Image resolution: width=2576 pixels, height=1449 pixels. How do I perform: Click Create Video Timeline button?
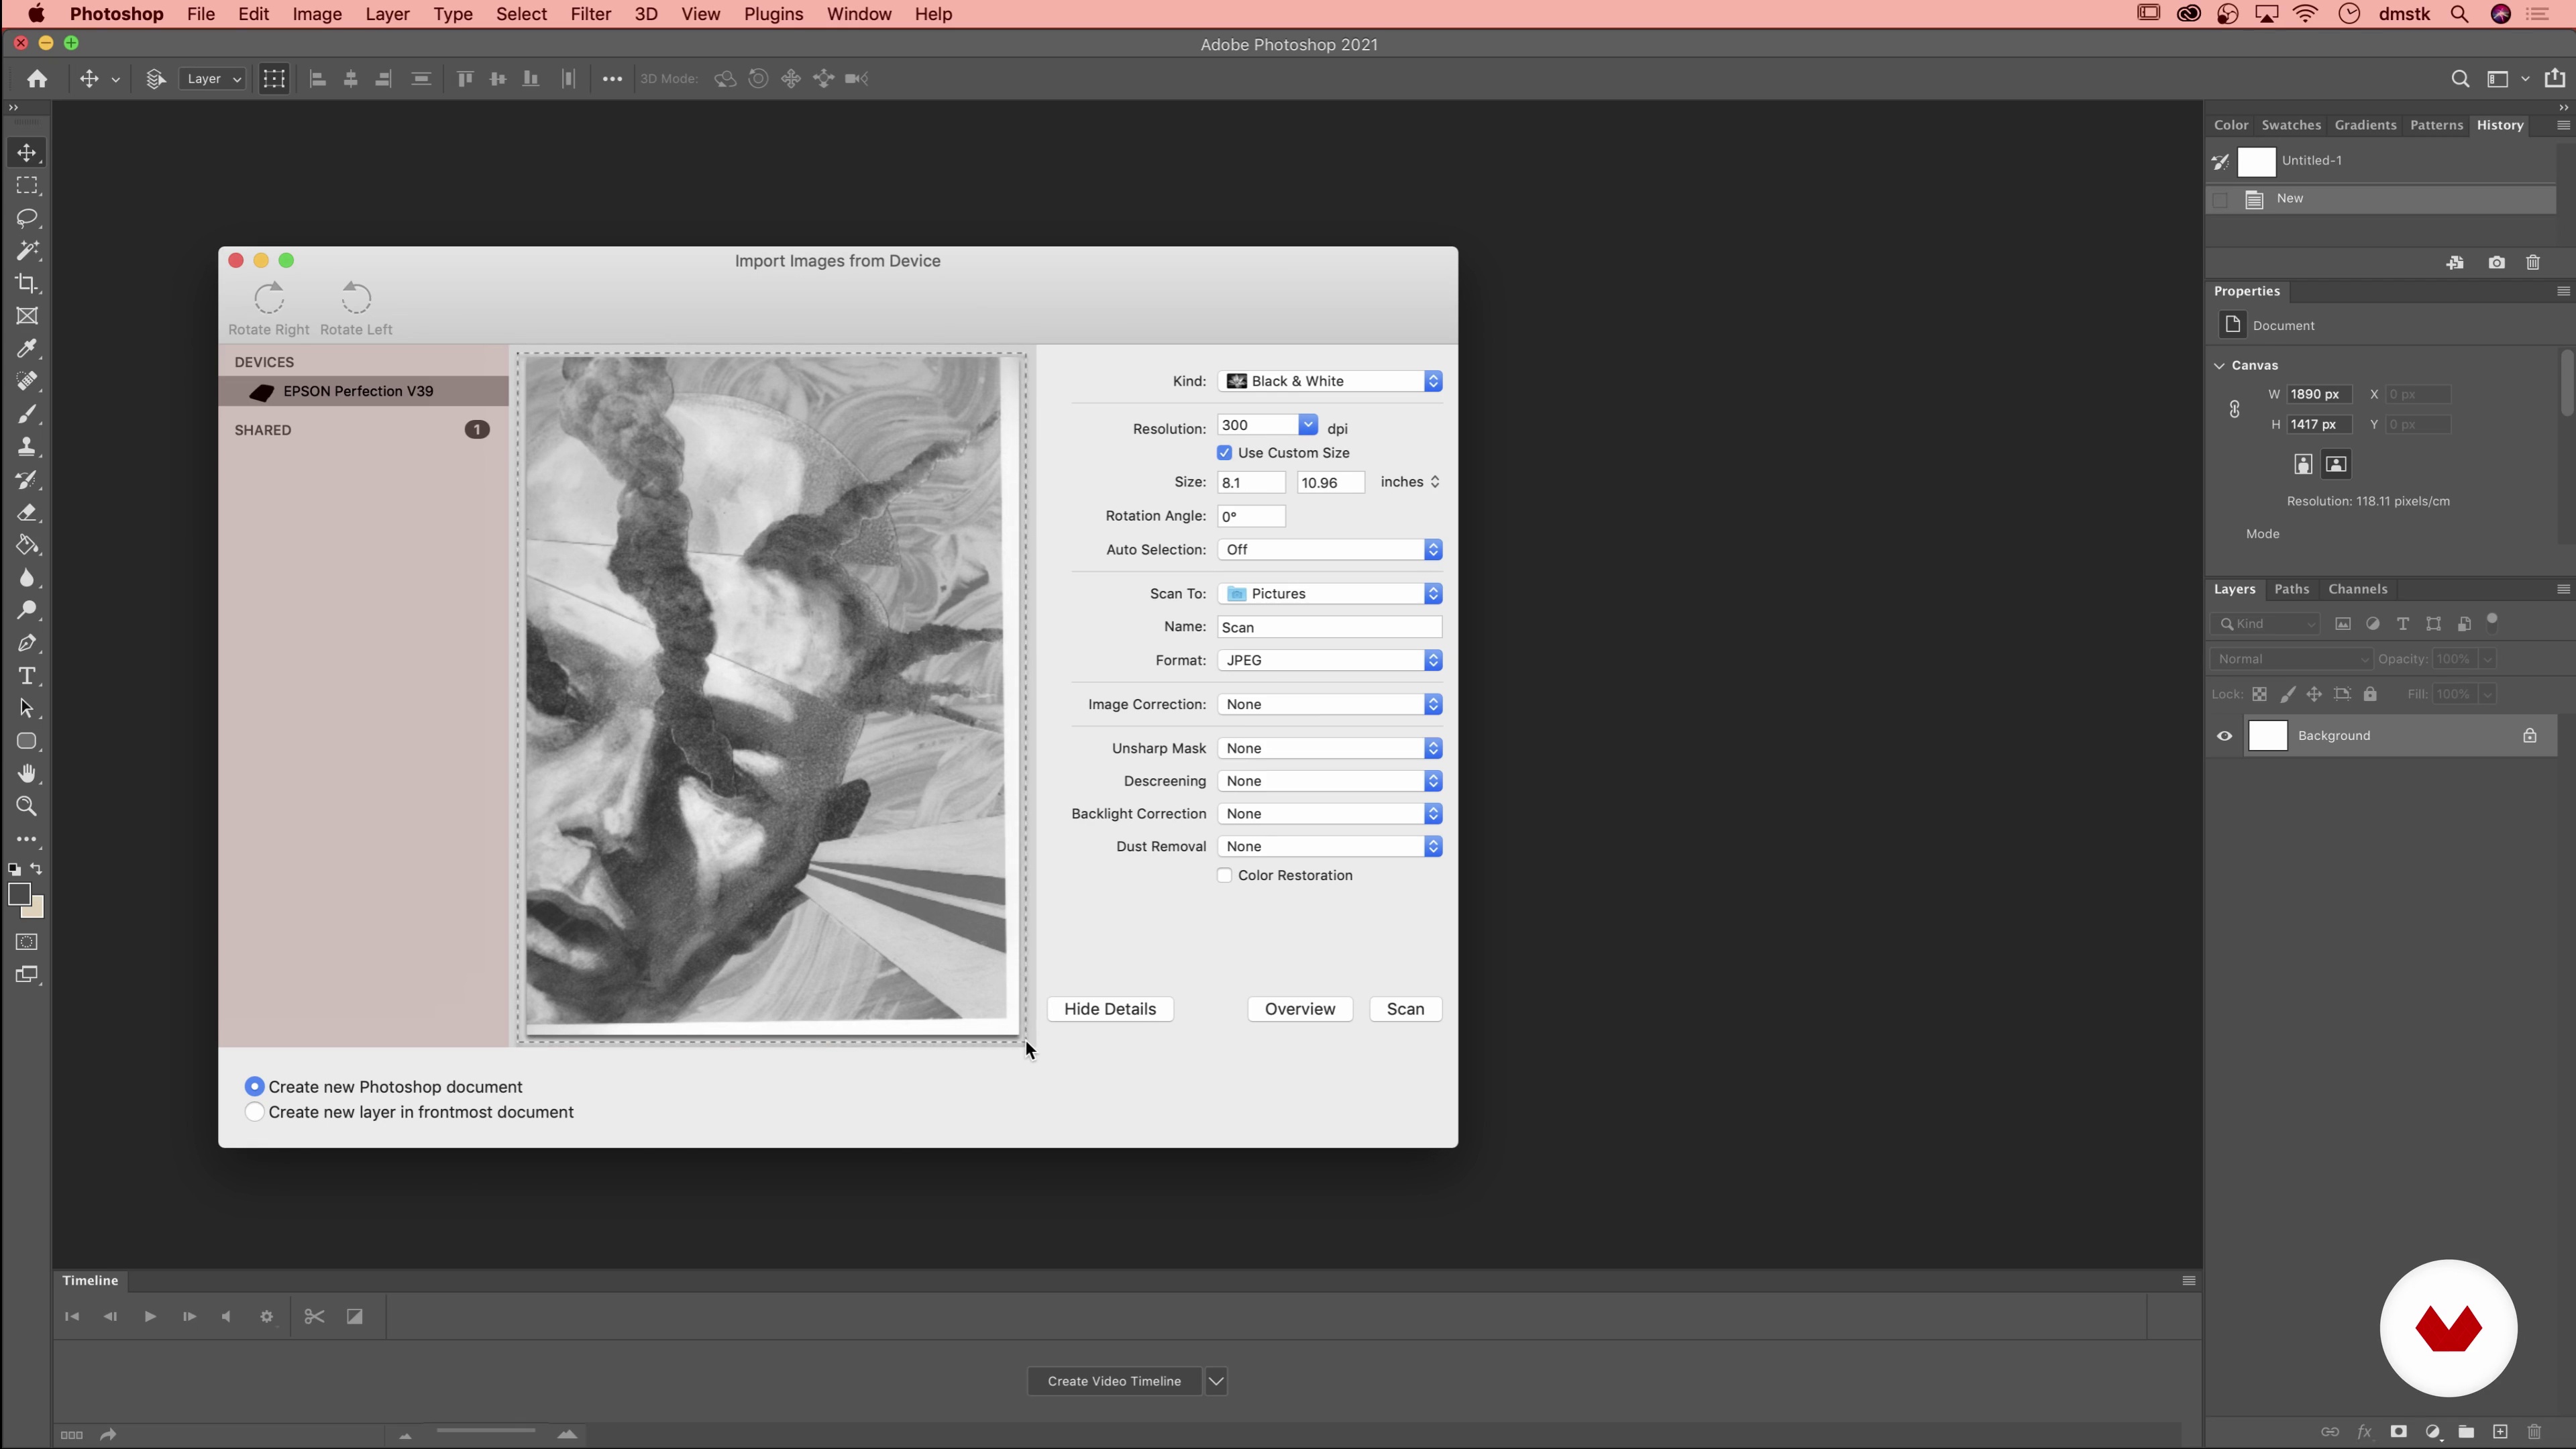[1114, 1382]
